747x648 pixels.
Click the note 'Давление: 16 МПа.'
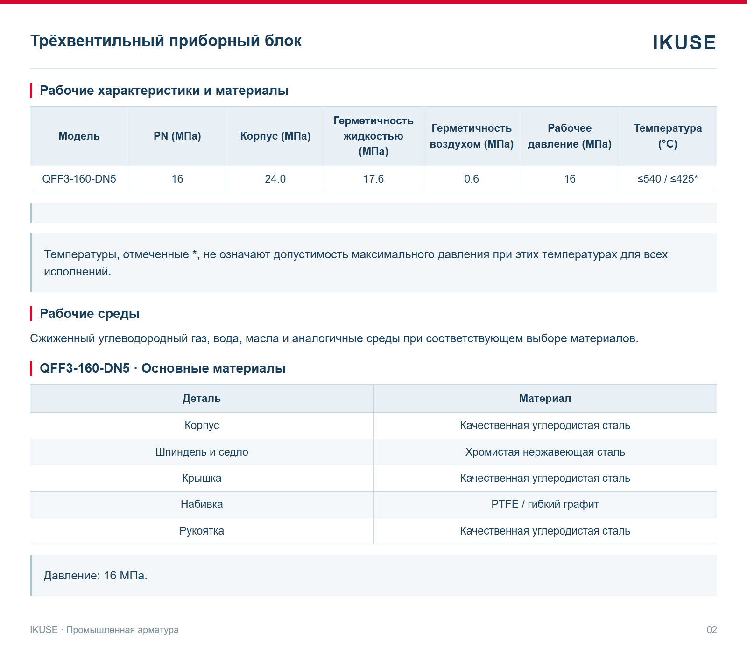point(373,575)
